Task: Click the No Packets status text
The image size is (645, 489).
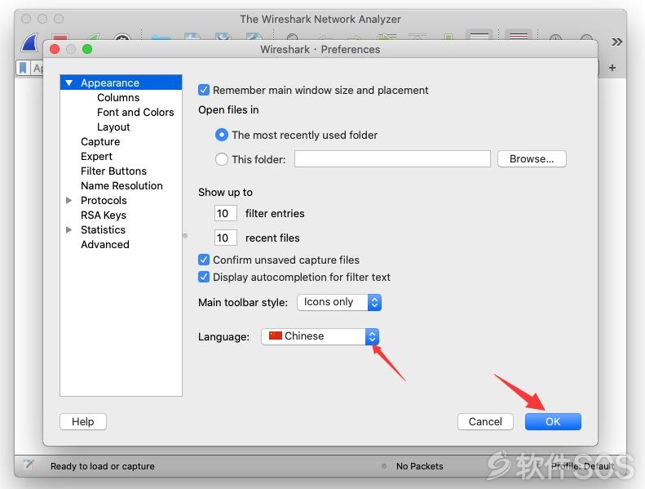Action: pyautogui.click(x=419, y=466)
